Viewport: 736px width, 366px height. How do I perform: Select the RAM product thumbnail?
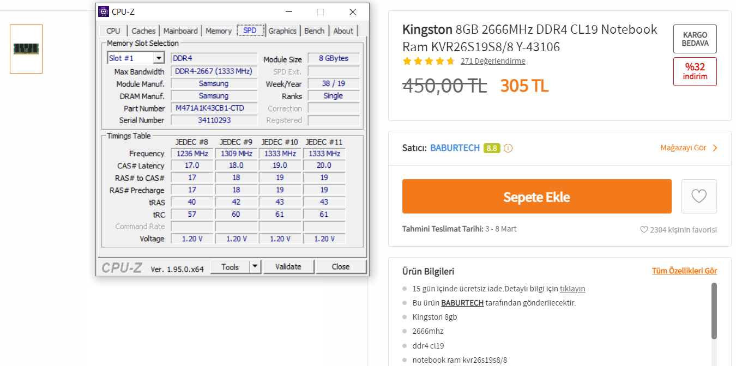pyautogui.click(x=26, y=49)
